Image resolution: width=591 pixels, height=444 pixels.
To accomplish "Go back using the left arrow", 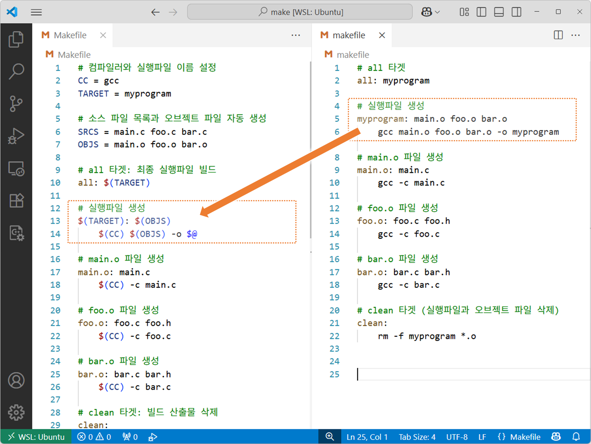I will tap(155, 12).
